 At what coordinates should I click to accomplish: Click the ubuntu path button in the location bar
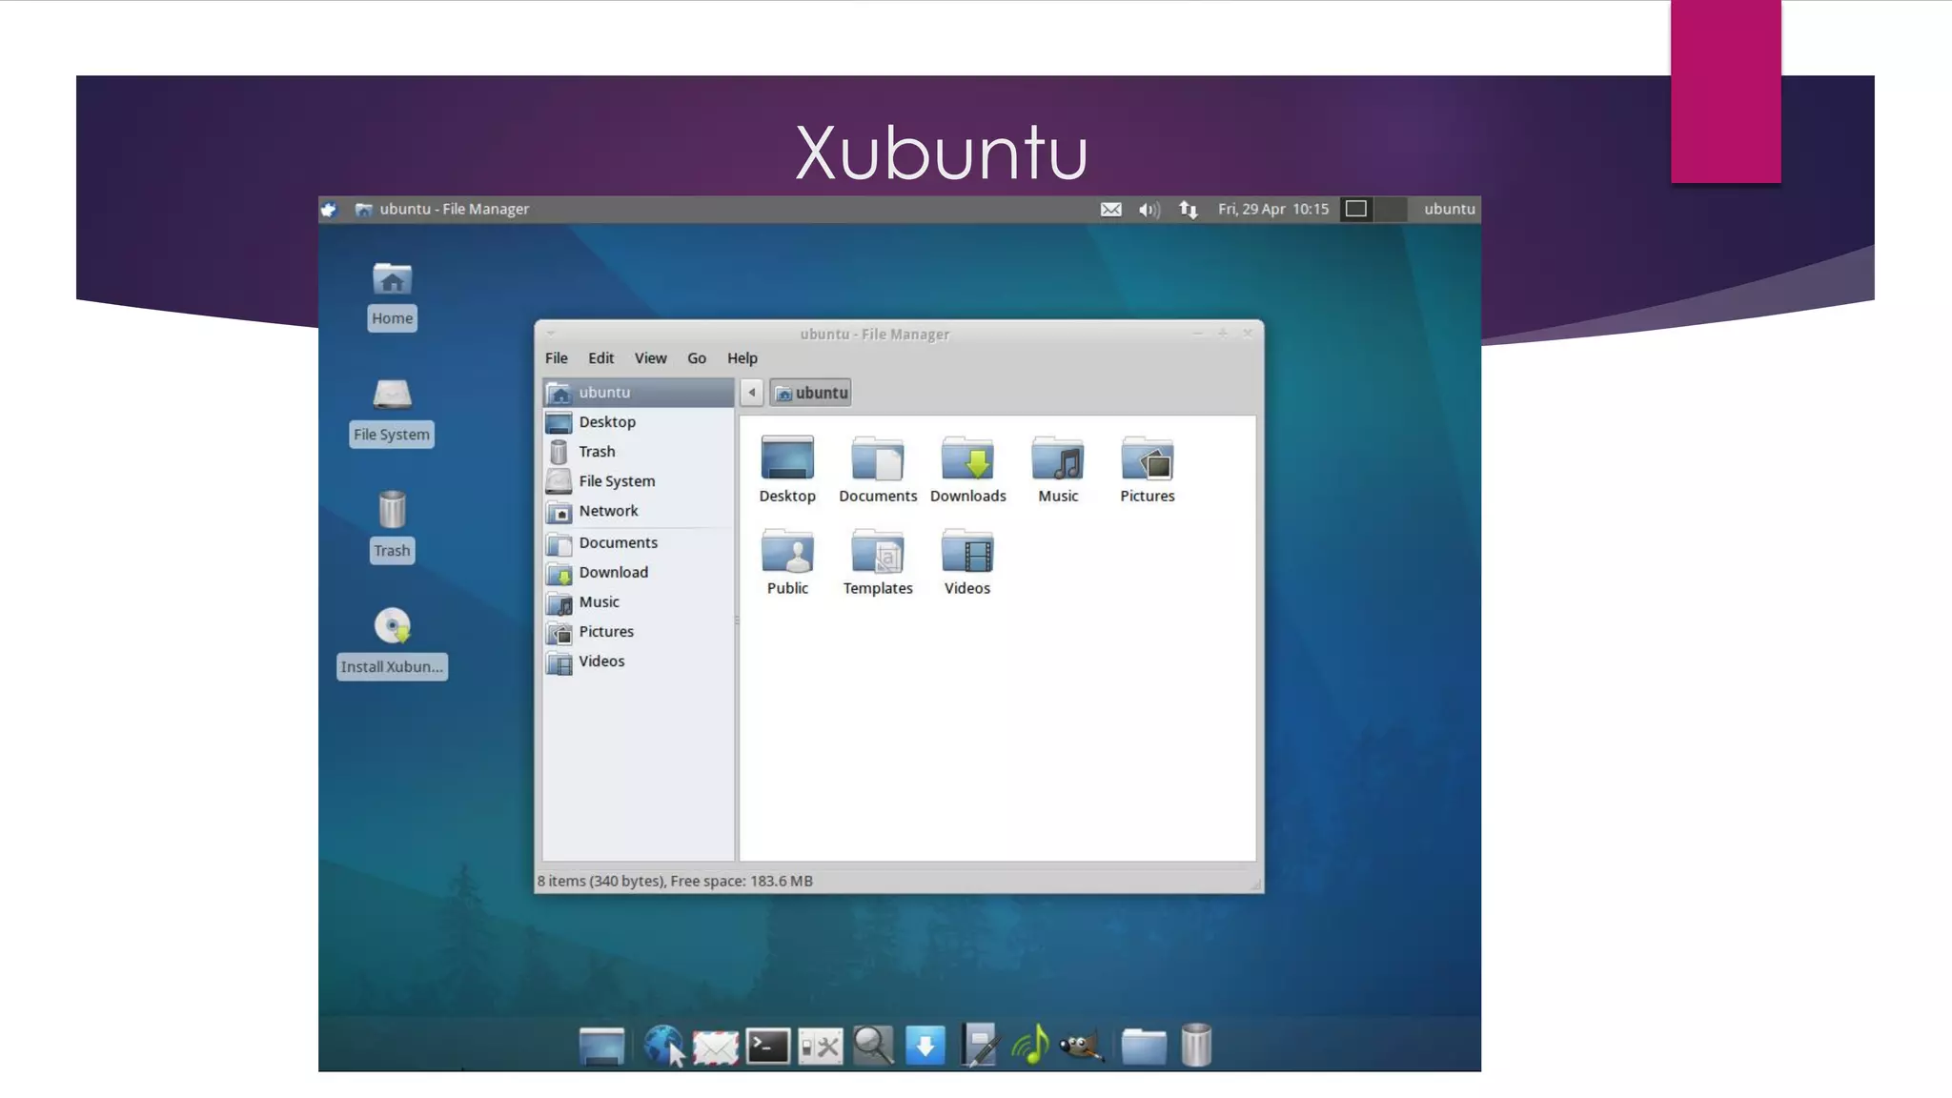tap(811, 393)
